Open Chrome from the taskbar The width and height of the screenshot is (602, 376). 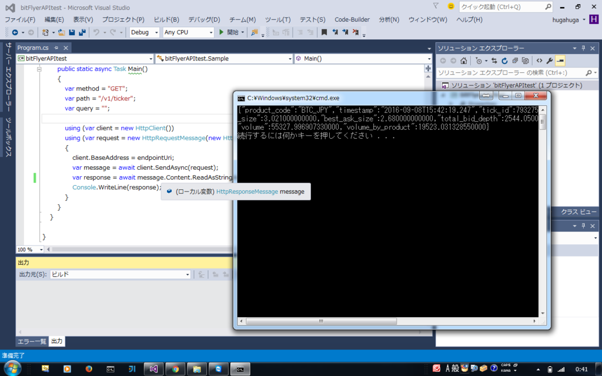tap(175, 369)
